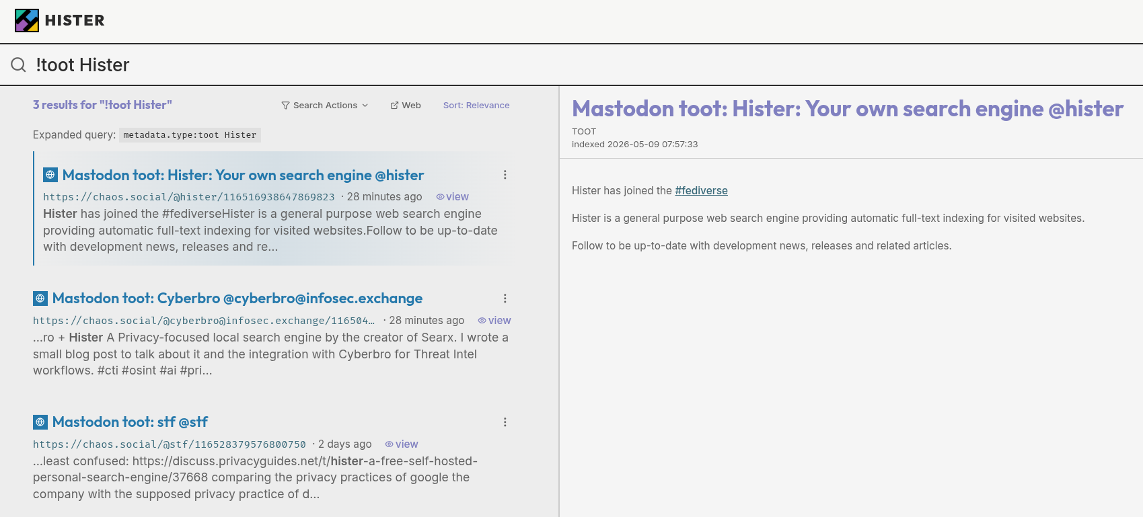Open result 'Mastodon toot: stf @stf'
1143x517 pixels.
pos(130,422)
